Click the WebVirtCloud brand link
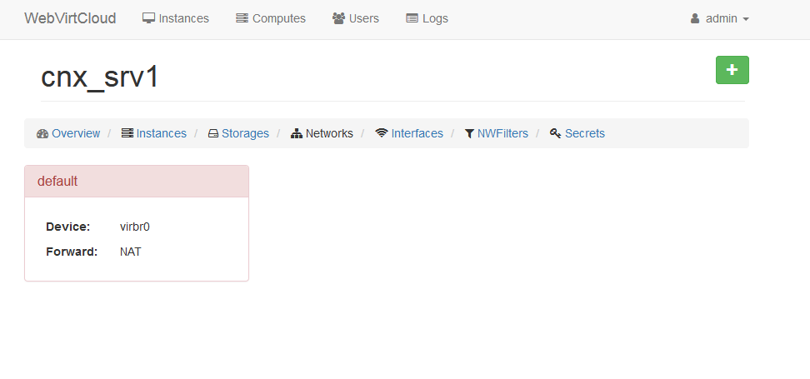The width and height of the screenshot is (810, 379). tap(70, 18)
